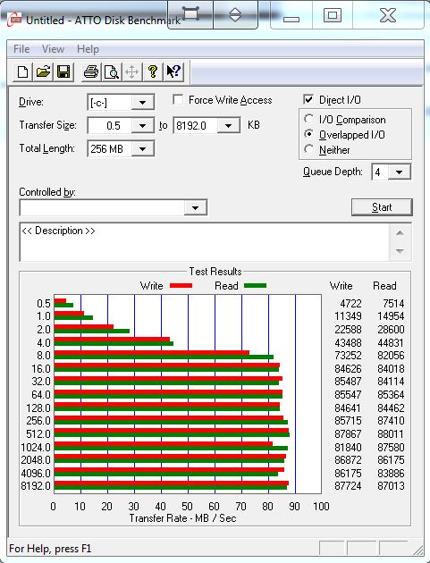Close the ATTO Disk Benchmark window
The image size is (430, 563).
point(388,14)
